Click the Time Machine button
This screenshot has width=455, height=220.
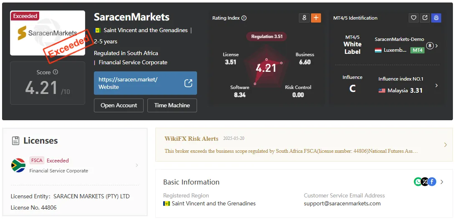coord(172,105)
